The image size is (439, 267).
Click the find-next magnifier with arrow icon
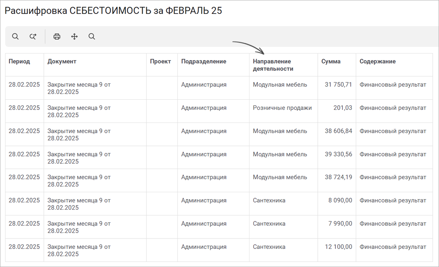click(33, 36)
